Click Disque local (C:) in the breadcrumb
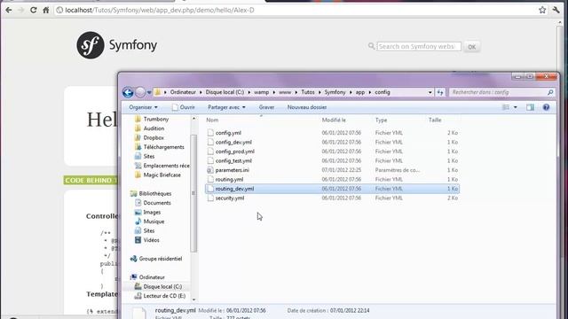This screenshot has height=319, width=568. [x=225, y=92]
